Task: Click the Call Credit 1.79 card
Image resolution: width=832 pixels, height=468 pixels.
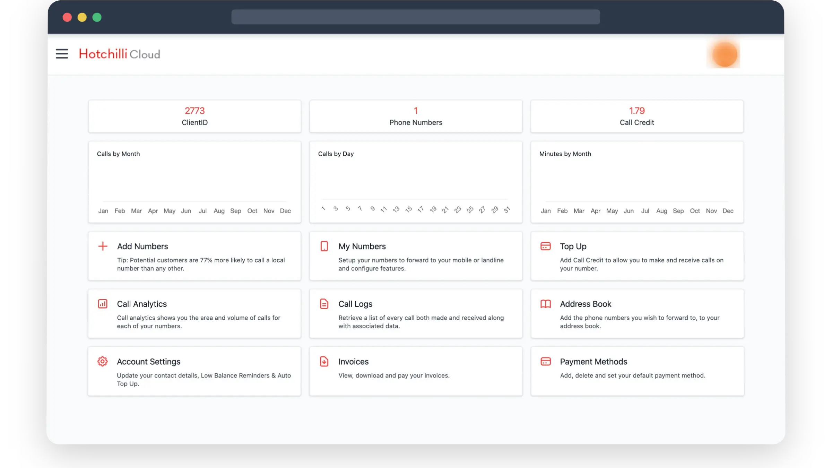Action: pos(637,116)
